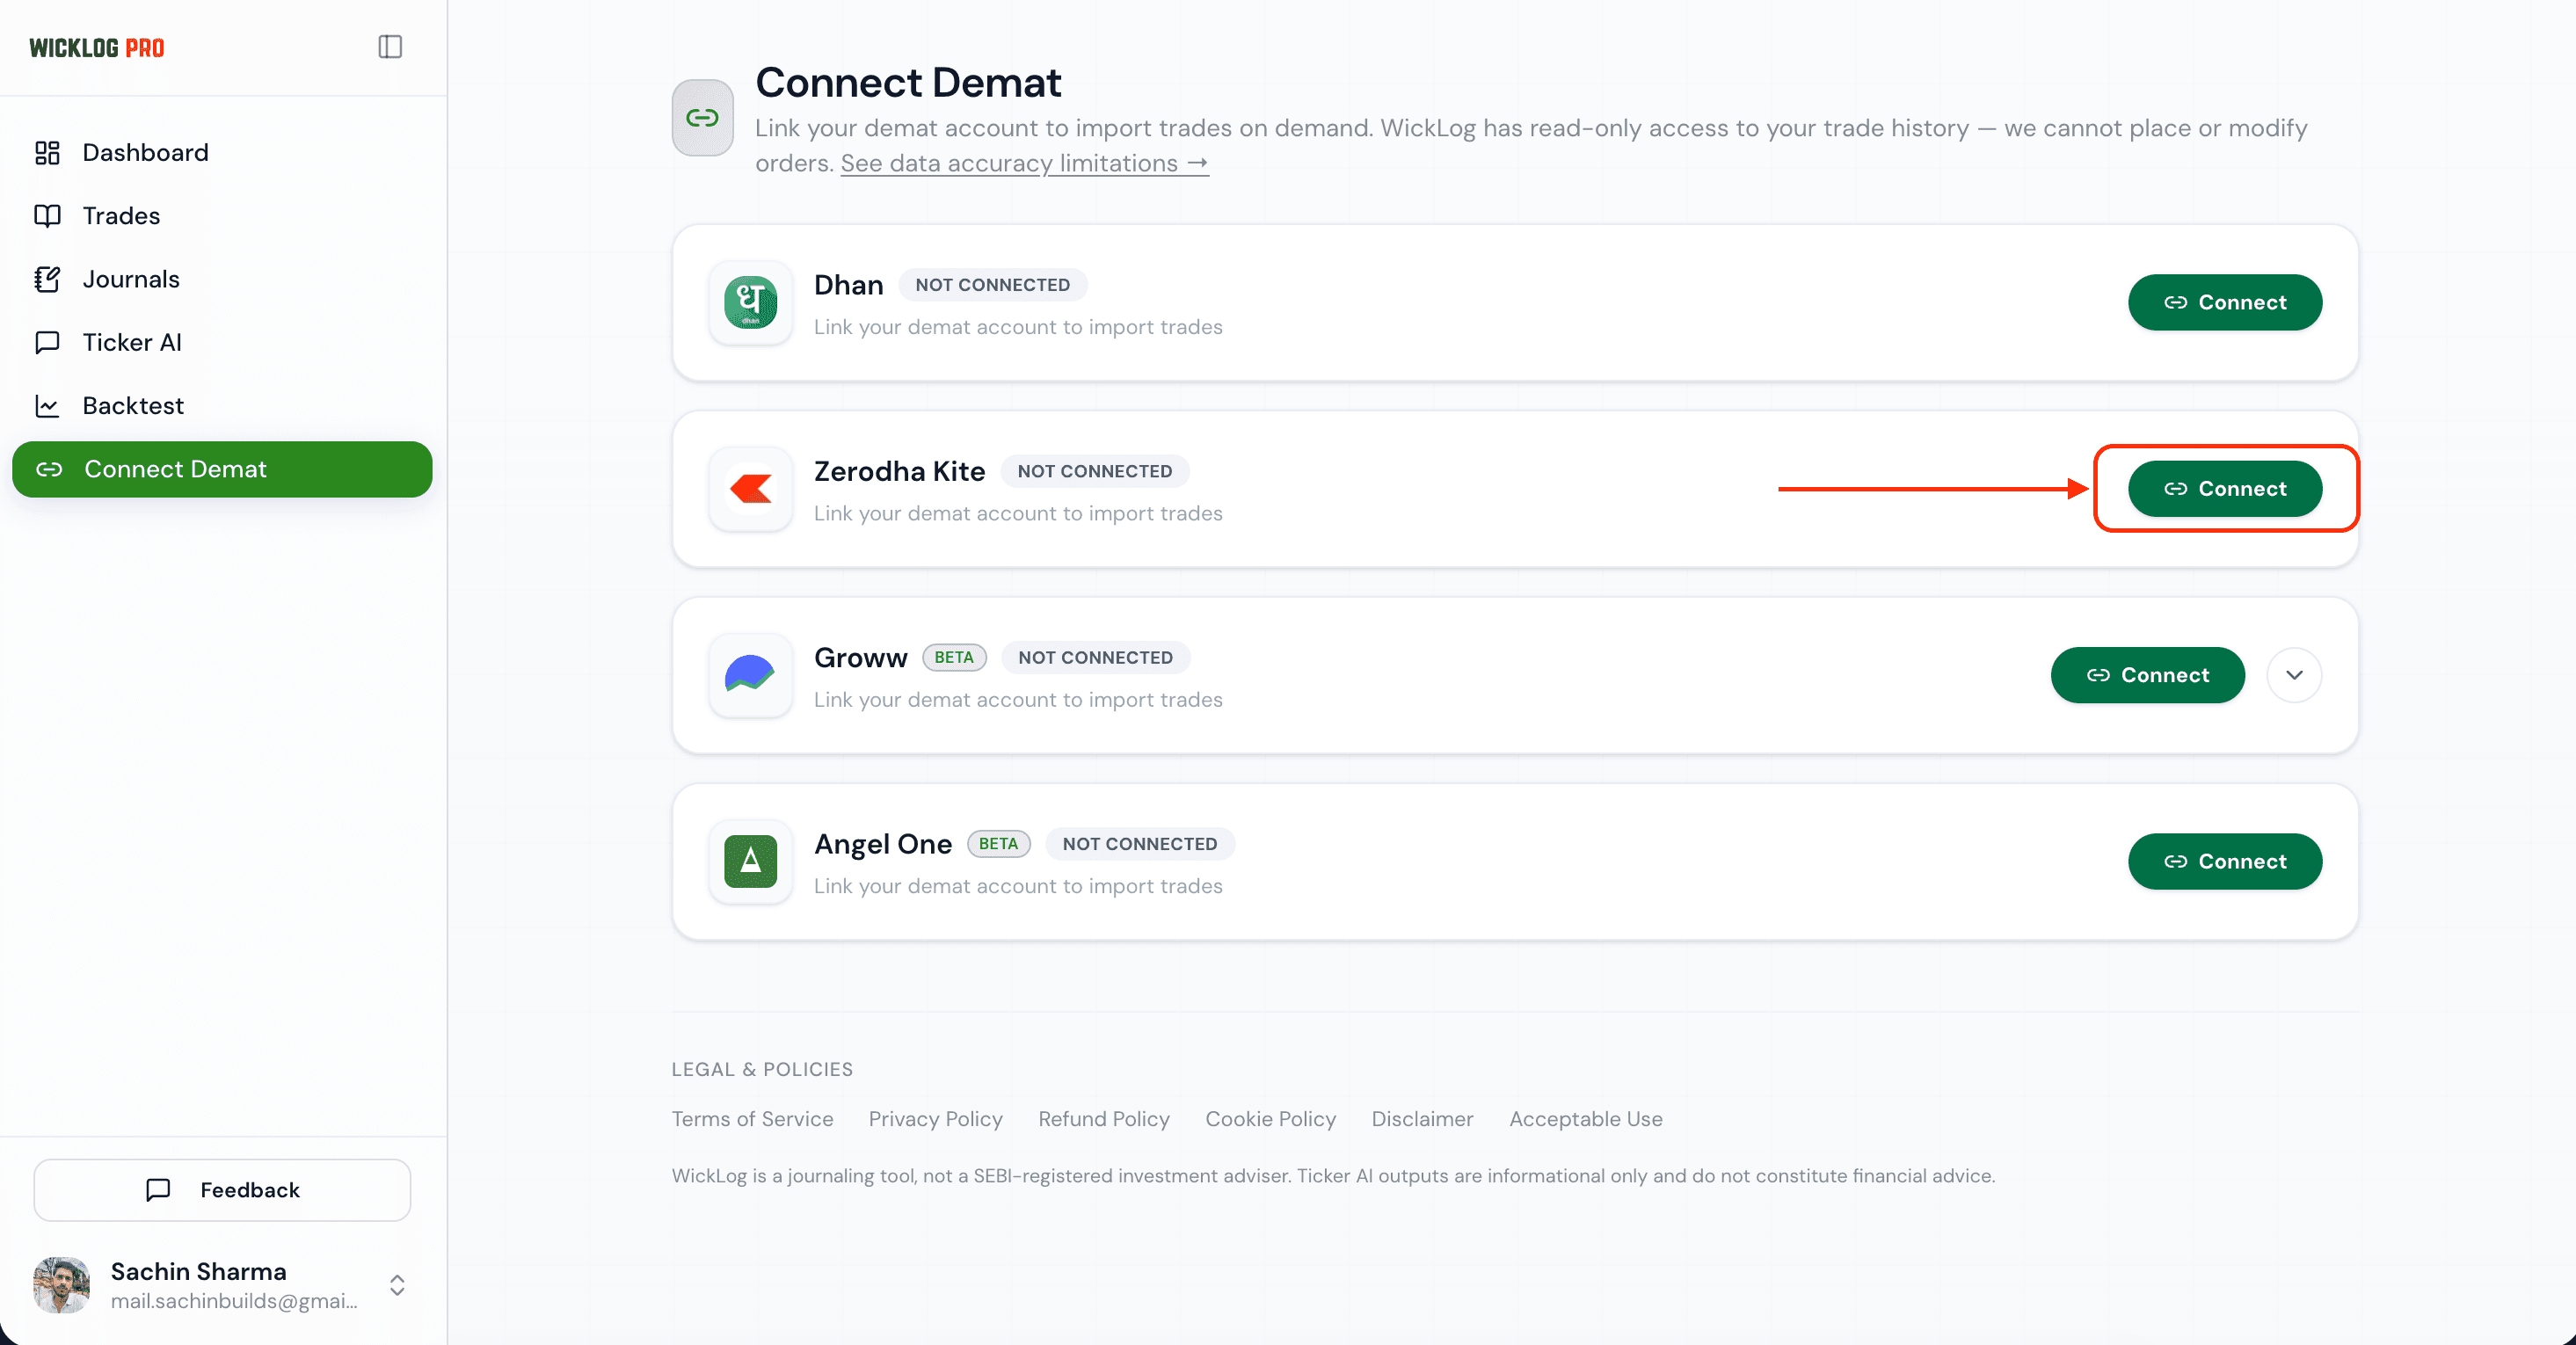Open the Backtest page
The height and width of the screenshot is (1345, 2576).
222,405
